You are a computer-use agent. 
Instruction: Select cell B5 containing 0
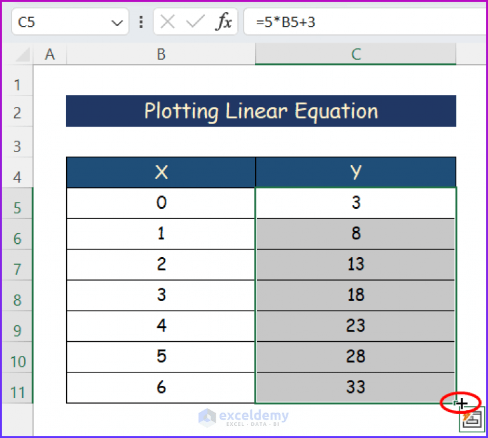click(x=161, y=203)
